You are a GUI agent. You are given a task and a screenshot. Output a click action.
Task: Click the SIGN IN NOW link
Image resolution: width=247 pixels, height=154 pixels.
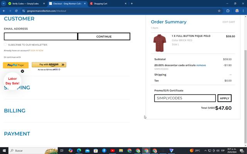[37, 50]
